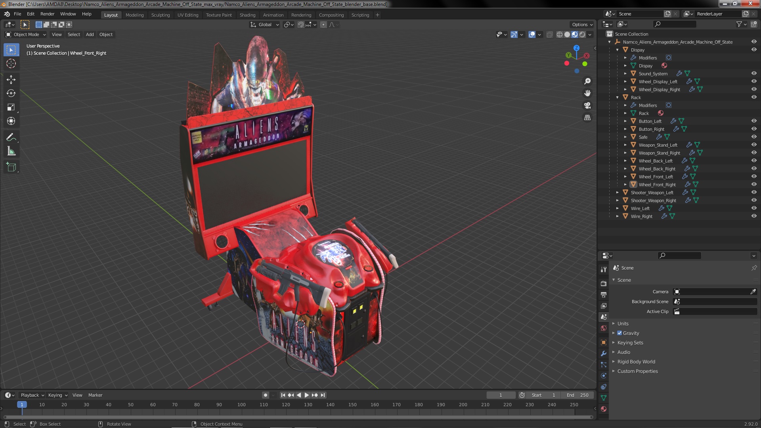Select the Rotate tool
Screen dimensions: 761x428
[11, 93]
